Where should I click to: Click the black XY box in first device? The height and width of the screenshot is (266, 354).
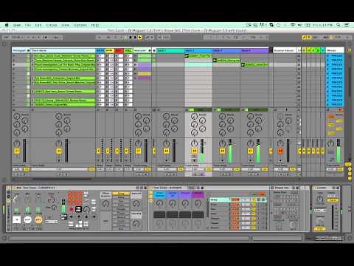[78, 209]
